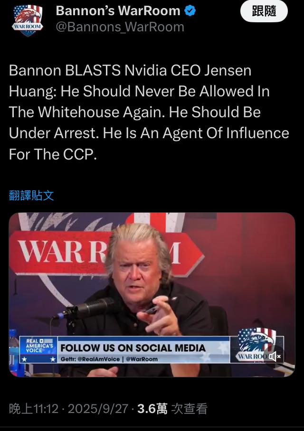This screenshot has height=431, width=304.
Task: Click the 2025/9/27 post date
Action: point(98,409)
